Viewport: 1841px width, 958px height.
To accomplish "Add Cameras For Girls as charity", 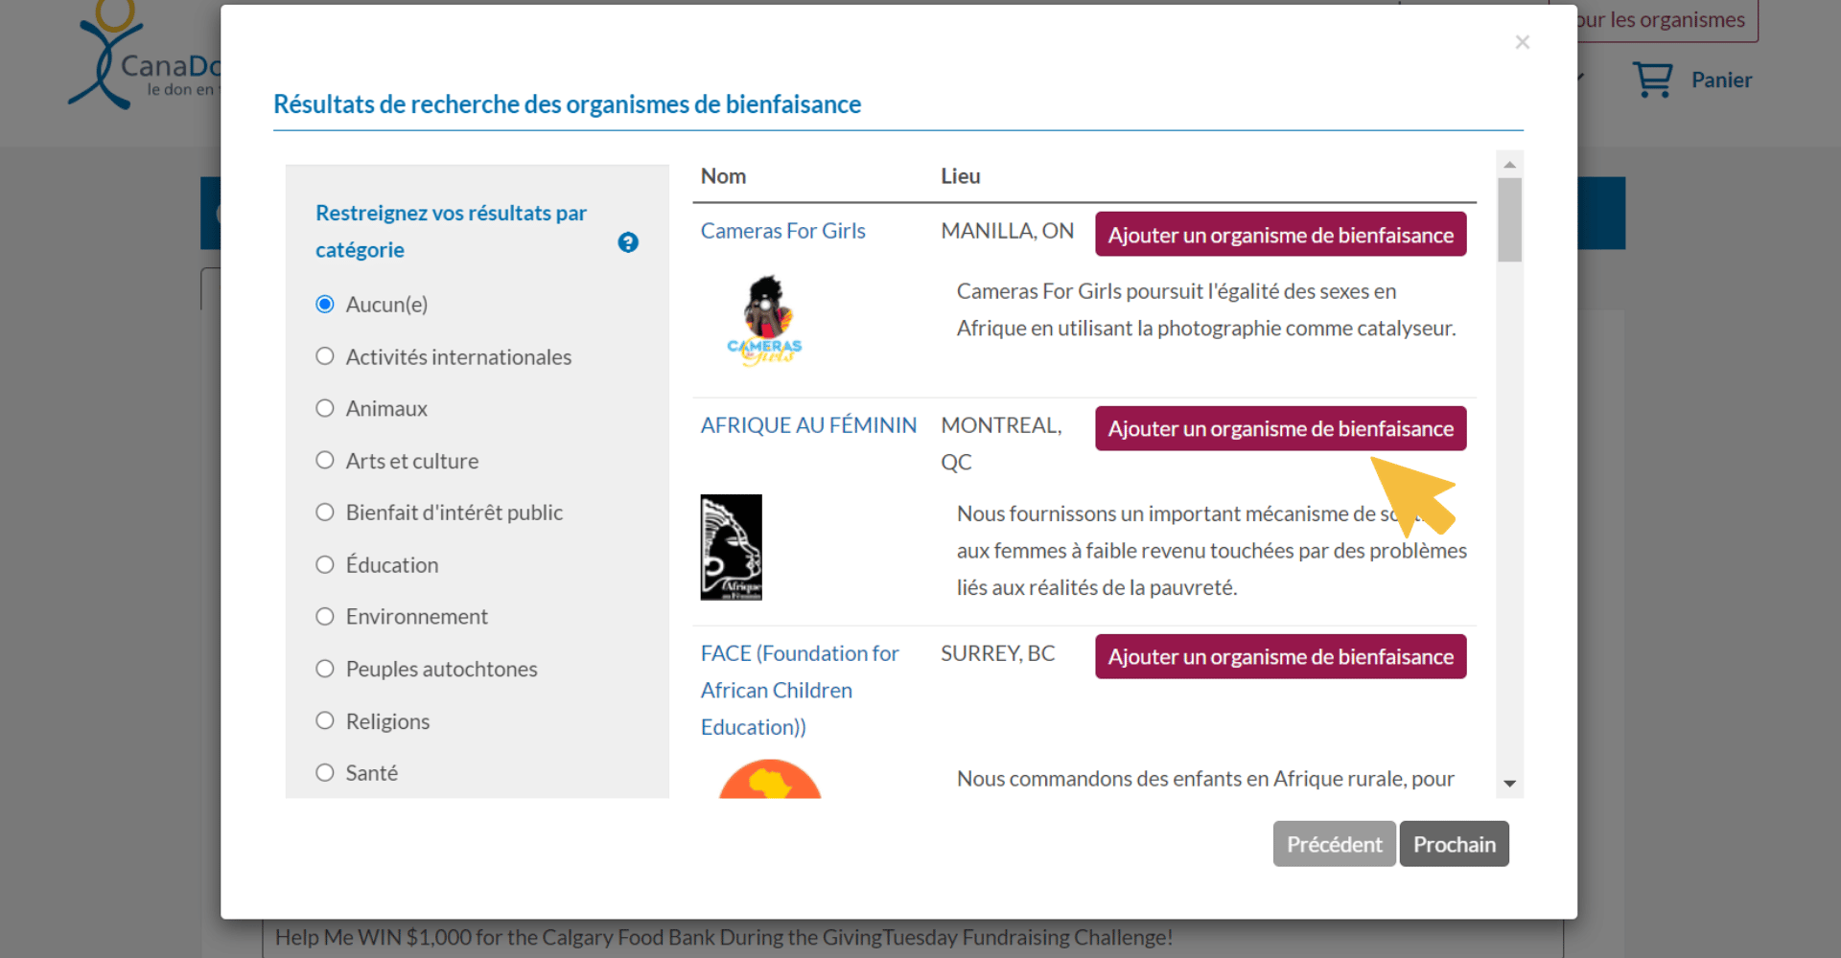I will coord(1280,235).
